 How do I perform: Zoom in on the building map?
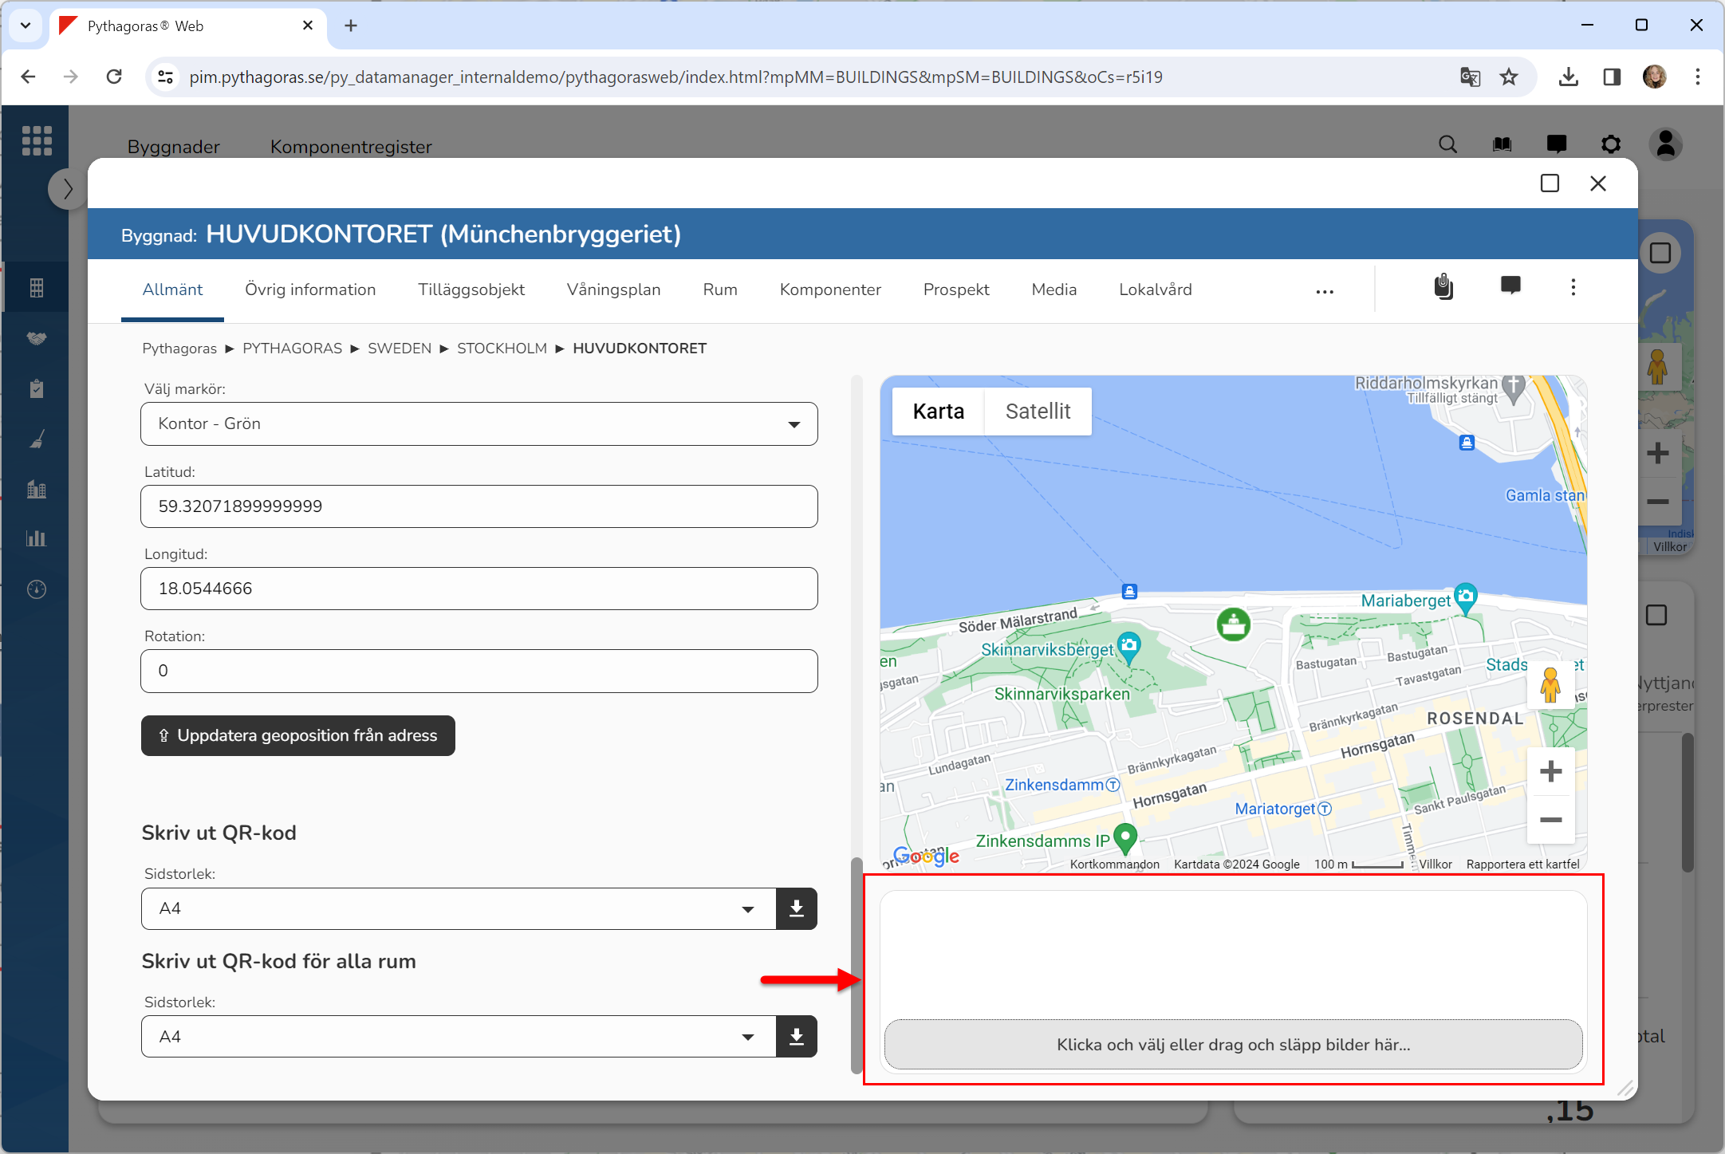1550,771
